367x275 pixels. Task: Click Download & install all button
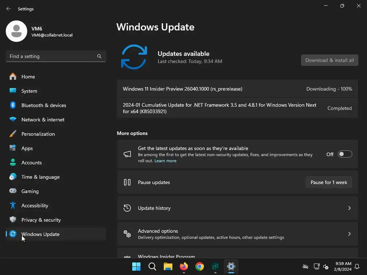coord(330,60)
